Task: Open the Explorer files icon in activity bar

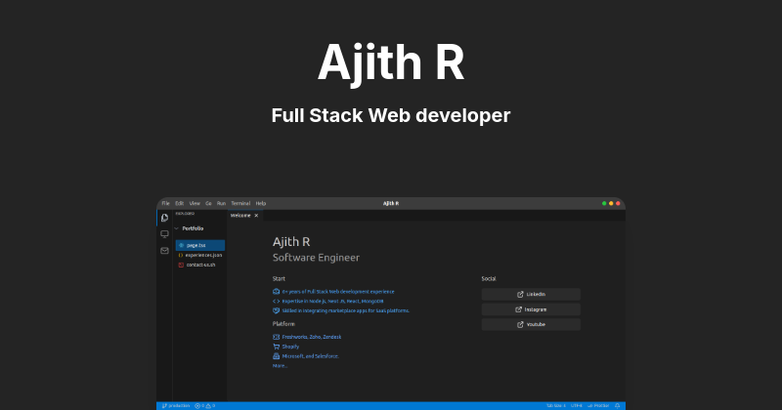Action: tap(164, 218)
